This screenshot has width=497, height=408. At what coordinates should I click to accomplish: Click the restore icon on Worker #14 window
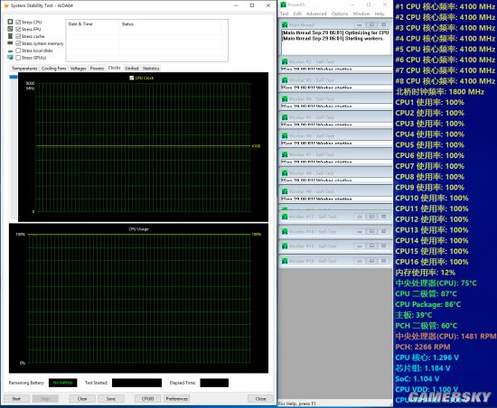(x=371, y=231)
